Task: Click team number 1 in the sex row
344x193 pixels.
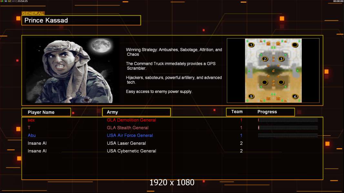Action: [241, 120]
